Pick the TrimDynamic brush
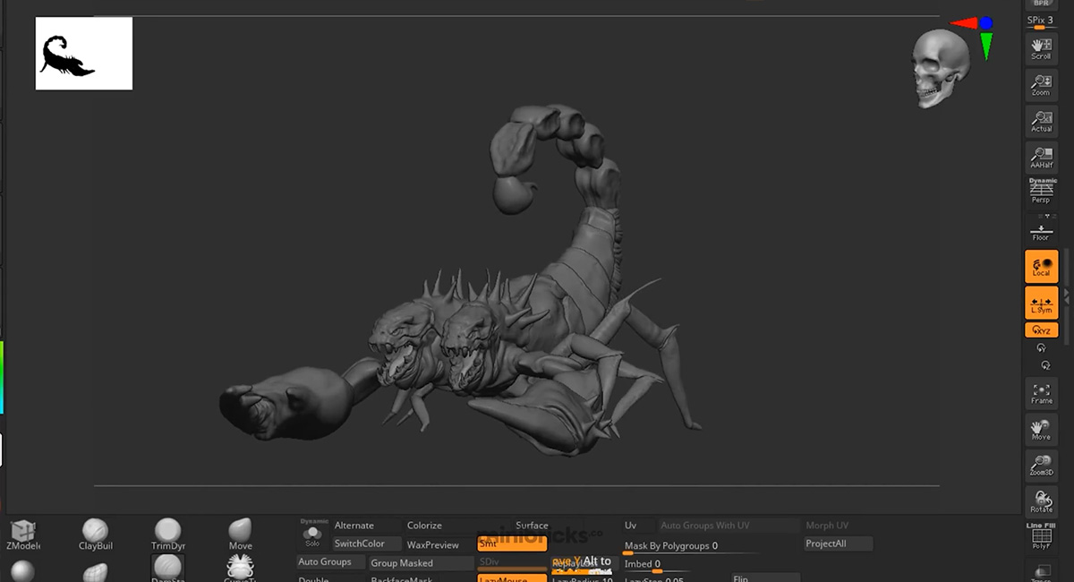This screenshot has width=1074, height=582. (167, 531)
